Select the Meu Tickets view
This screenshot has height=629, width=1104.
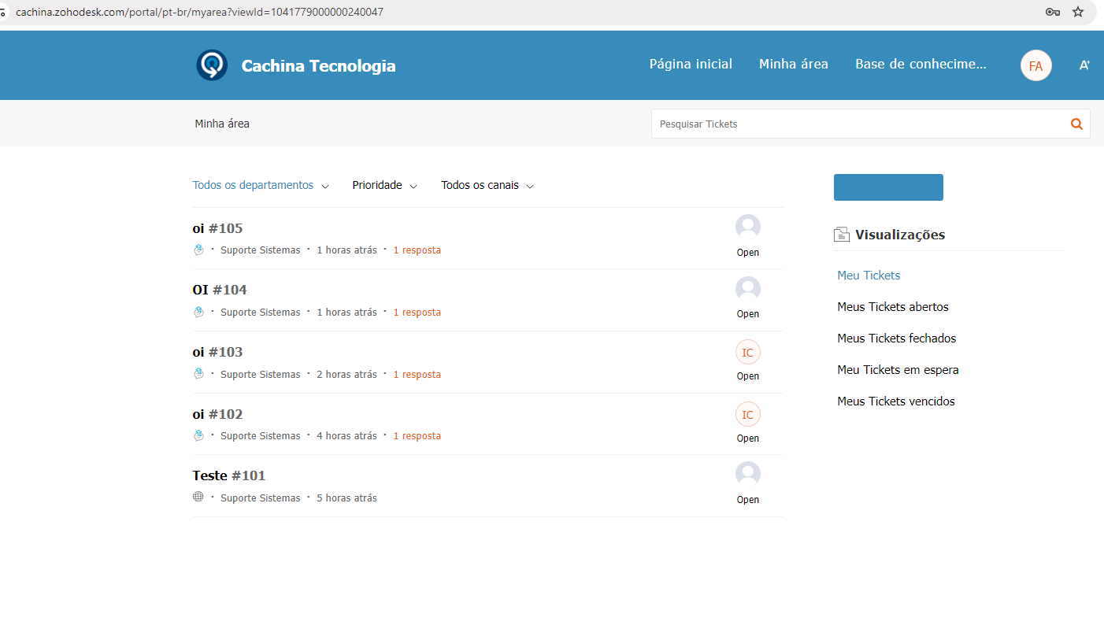tap(869, 276)
